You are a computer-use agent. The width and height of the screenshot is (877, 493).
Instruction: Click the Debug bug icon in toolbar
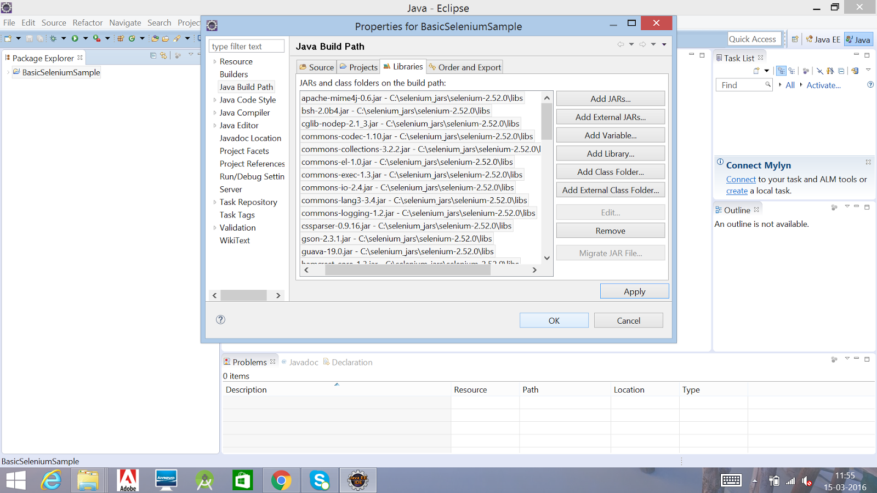53,38
